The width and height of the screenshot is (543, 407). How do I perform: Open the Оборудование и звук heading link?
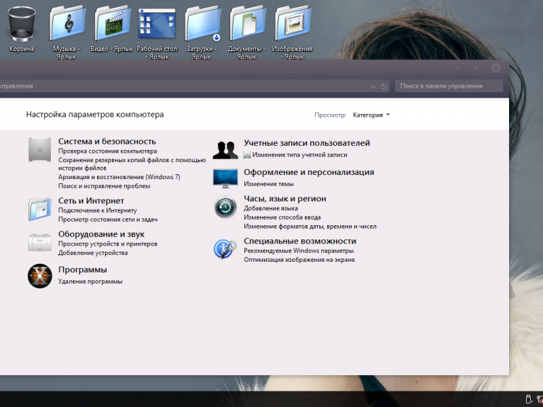tap(101, 234)
